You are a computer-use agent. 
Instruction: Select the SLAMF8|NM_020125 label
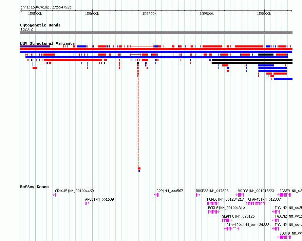(x=238, y=216)
